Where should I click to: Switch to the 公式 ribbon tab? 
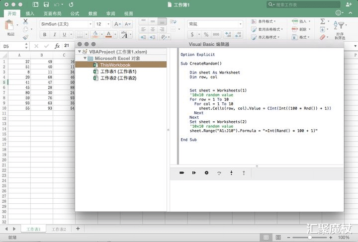(75, 14)
